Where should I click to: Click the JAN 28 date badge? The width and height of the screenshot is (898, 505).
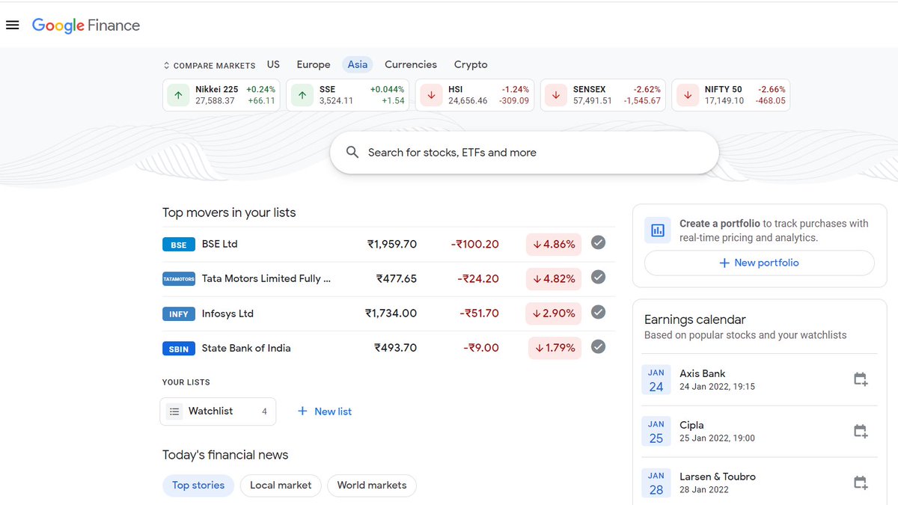tap(656, 483)
